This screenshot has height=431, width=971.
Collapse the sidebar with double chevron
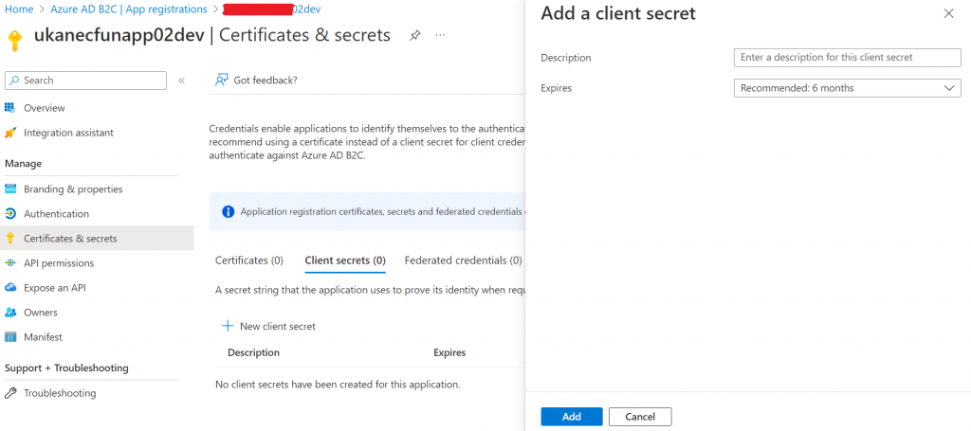[x=181, y=81]
